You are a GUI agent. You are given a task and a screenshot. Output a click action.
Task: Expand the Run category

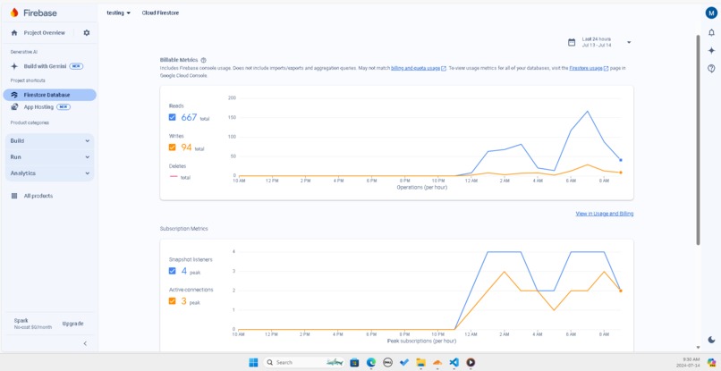pyautogui.click(x=50, y=157)
